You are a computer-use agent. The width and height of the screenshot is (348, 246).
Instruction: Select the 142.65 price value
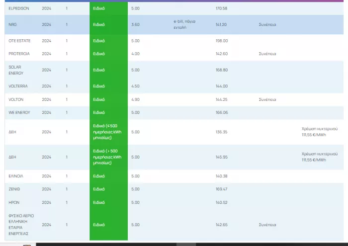pyautogui.click(x=222, y=225)
